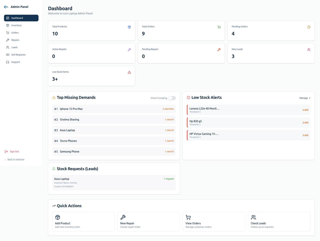Viewport: 320px width, 241px height.
Task: Open Inventory from the sidebar
Action: pos(16,25)
